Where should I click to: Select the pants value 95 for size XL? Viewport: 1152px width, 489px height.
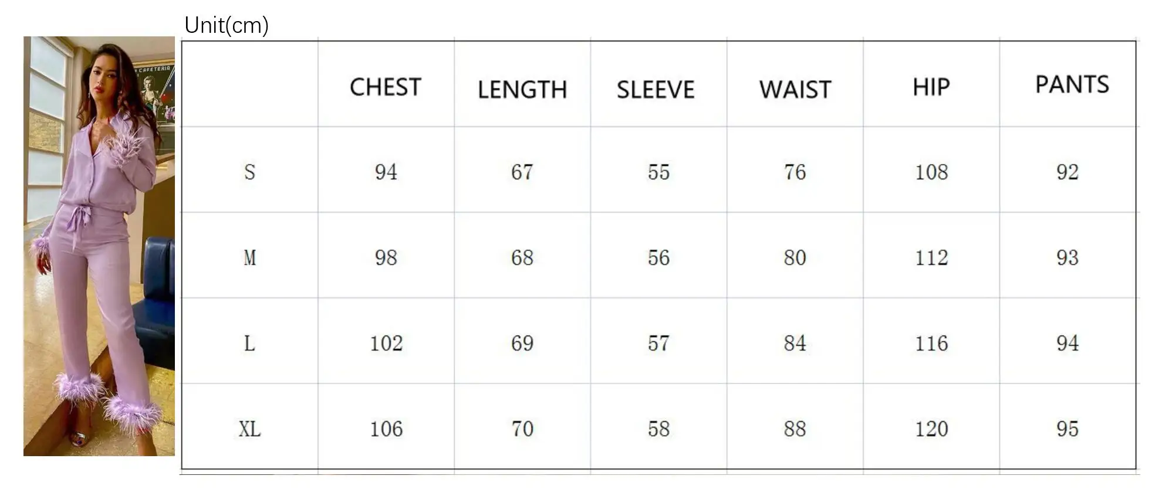coord(1067,429)
